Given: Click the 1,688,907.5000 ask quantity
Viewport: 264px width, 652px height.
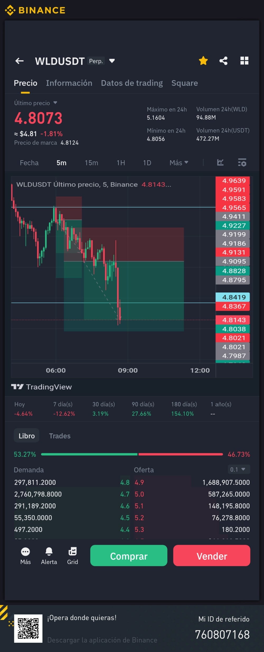Looking at the screenshot, I should 226,483.
